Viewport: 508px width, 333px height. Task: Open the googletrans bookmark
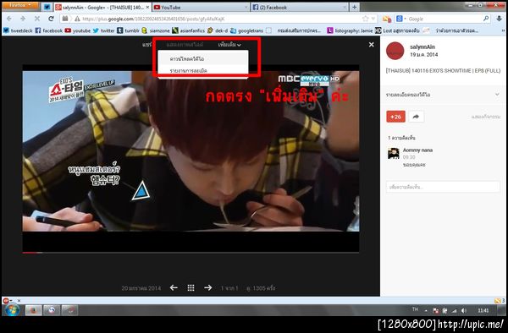coord(247,30)
